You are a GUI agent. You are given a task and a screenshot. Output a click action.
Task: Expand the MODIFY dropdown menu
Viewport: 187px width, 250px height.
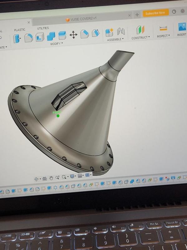click(56, 43)
